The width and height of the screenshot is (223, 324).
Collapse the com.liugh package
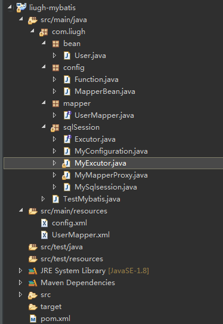(32, 31)
